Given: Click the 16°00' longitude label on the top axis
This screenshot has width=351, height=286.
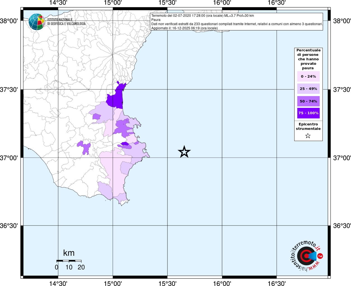Looking at the screenshot, I should pyautogui.click(x=222, y=3).
